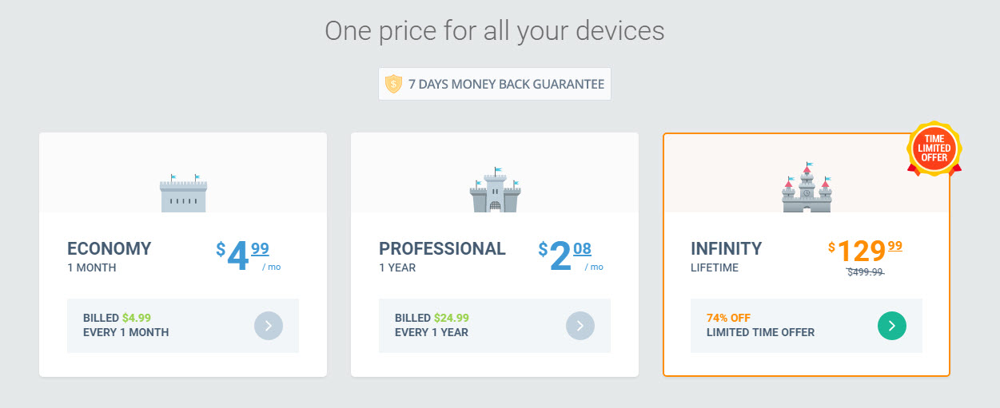The height and width of the screenshot is (408, 1000).
Task: Click the Professional castle icon
Action: (x=495, y=189)
